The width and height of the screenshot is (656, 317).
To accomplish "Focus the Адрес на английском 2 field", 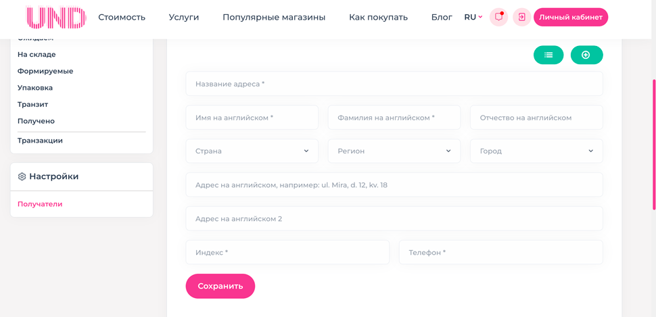I will point(394,218).
